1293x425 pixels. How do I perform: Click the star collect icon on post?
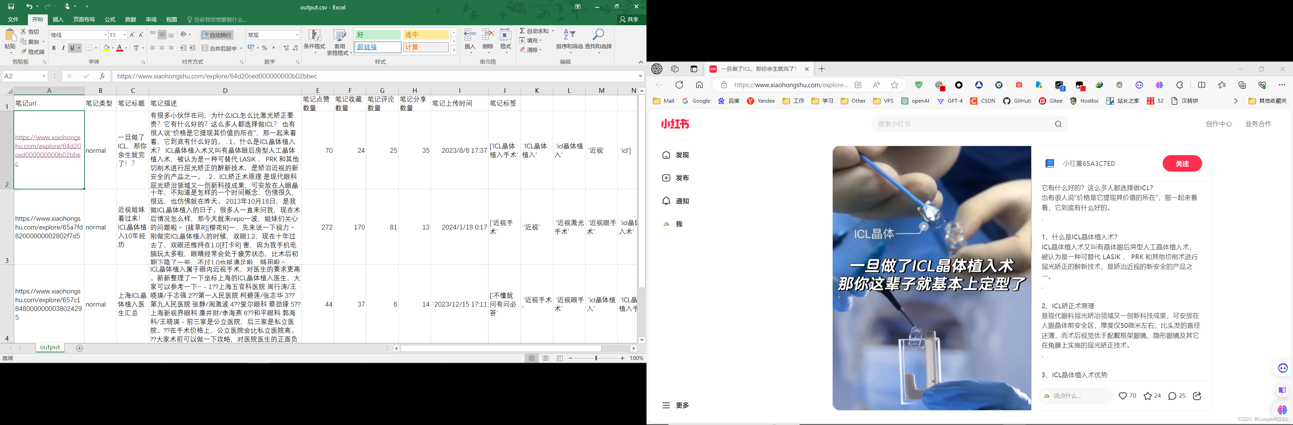(1148, 396)
